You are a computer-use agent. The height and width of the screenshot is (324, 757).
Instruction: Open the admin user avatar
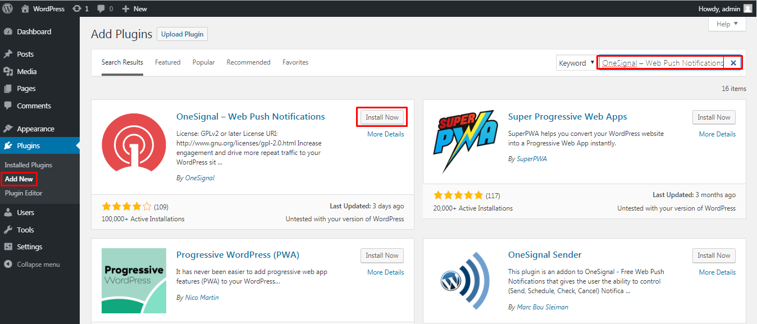click(x=747, y=8)
